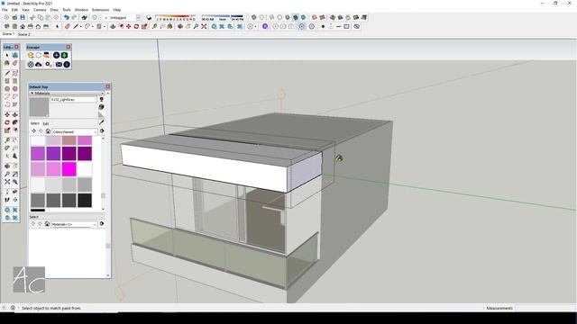Close the Enscape floating toolbar
Viewport: 577px width, 324px height.
tap(69, 47)
